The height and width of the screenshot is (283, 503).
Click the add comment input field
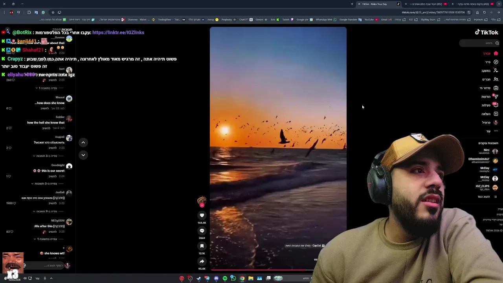coord(43,265)
